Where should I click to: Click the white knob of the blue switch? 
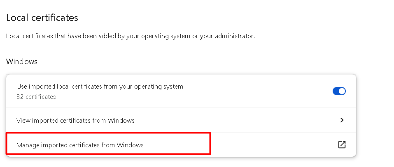coord(342,91)
